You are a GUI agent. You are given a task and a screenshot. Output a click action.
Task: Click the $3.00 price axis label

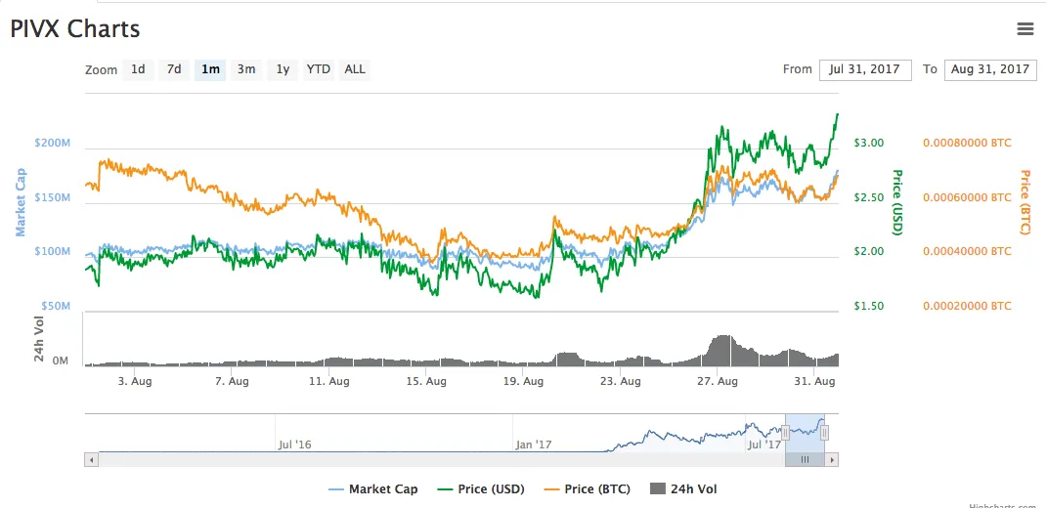[x=869, y=143]
